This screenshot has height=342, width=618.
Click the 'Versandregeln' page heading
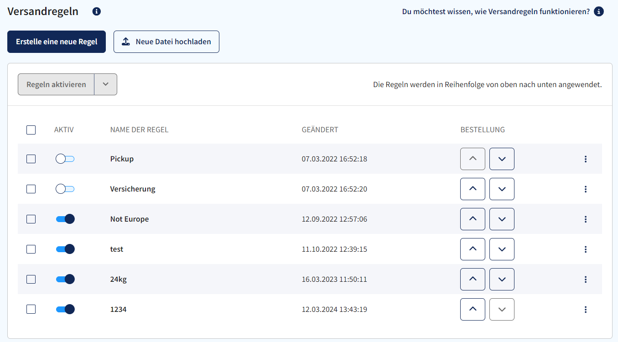click(x=43, y=12)
